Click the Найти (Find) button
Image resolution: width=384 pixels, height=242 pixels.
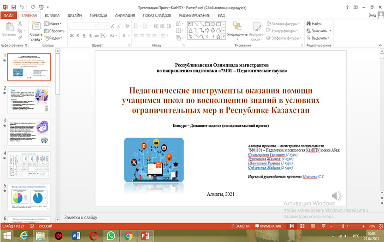313,24
